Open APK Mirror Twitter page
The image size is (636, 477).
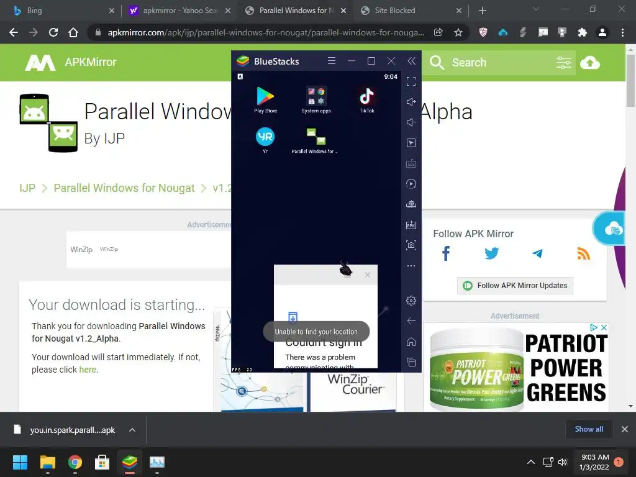tap(491, 253)
